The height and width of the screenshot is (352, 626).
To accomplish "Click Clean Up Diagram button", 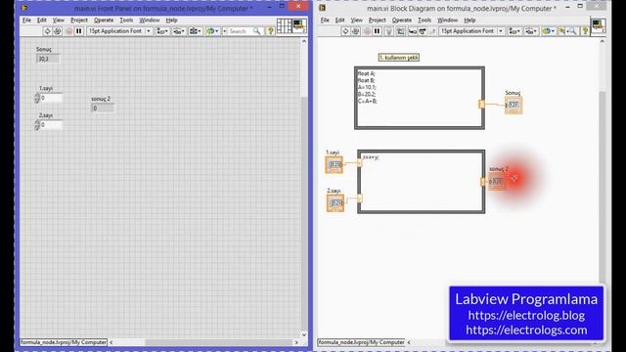I will click(x=562, y=31).
